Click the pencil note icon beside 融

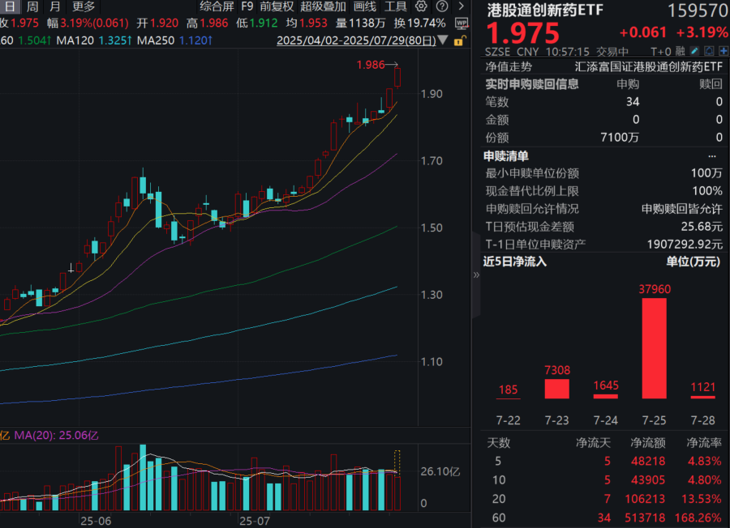694,50
